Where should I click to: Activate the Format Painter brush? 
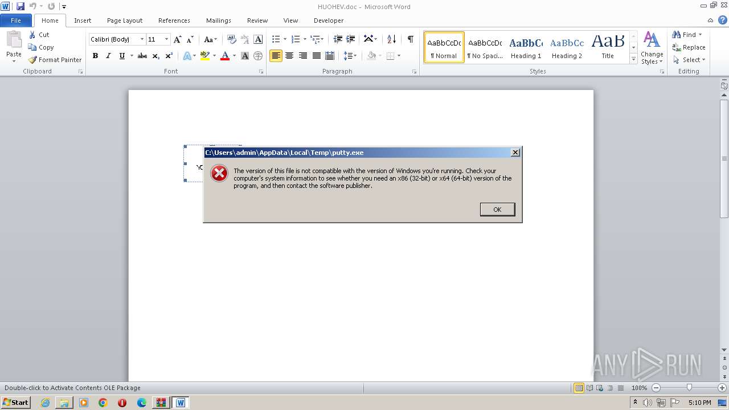pos(55,60)
